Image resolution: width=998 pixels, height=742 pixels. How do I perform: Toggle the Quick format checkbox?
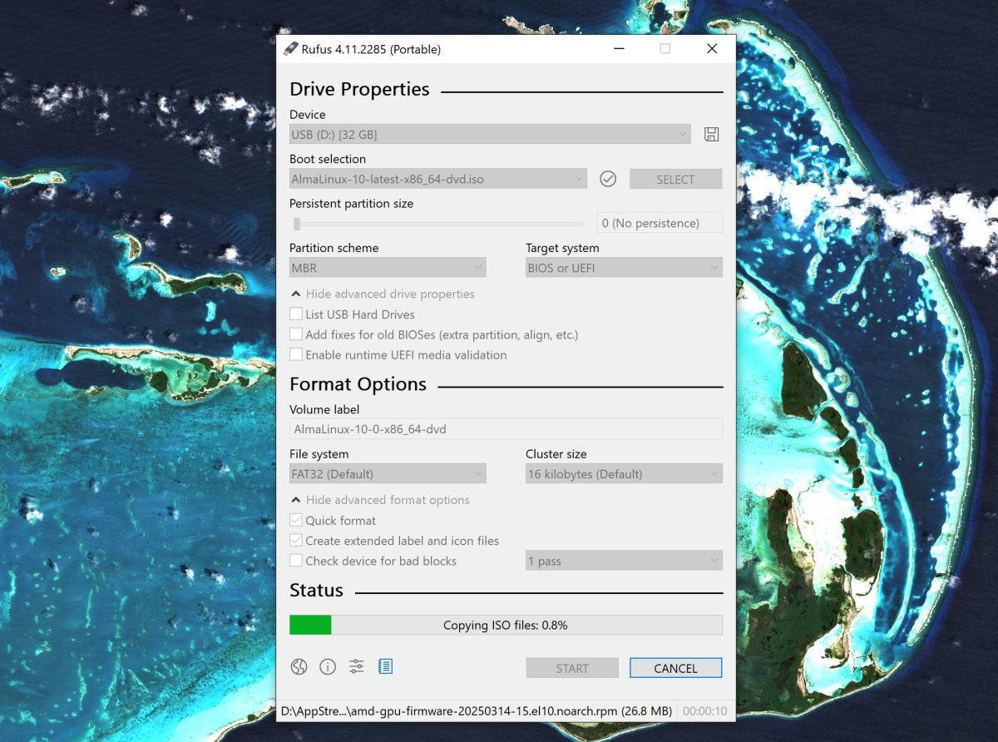[296, 521]
